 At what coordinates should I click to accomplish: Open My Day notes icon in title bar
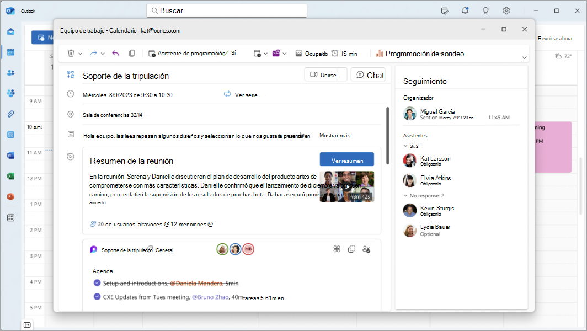(444, 11)
